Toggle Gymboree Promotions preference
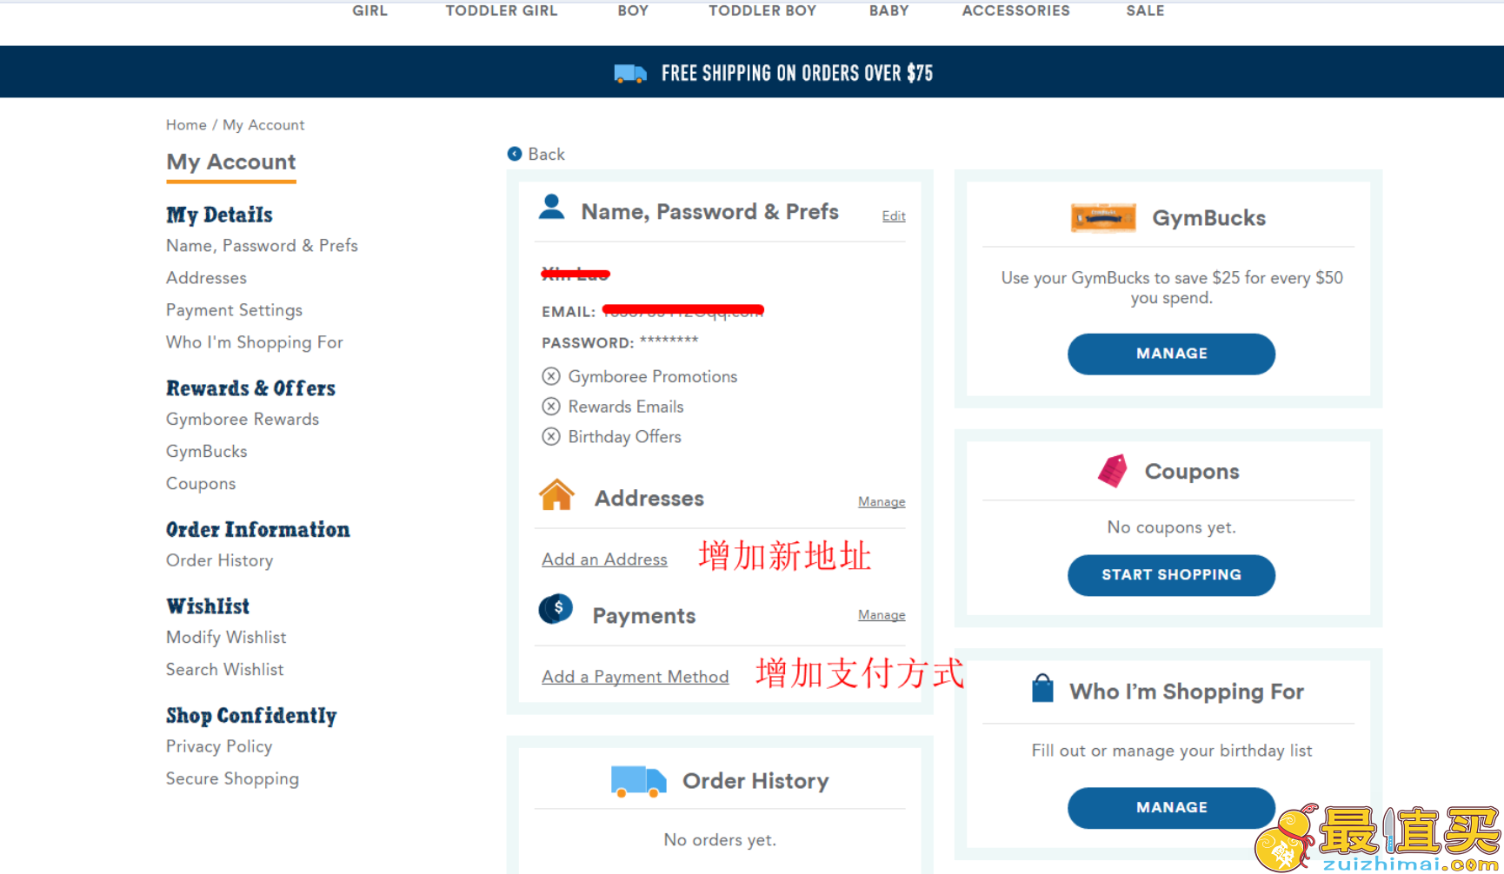This screenshot has width=1504, height=874. tap(551, 376)
